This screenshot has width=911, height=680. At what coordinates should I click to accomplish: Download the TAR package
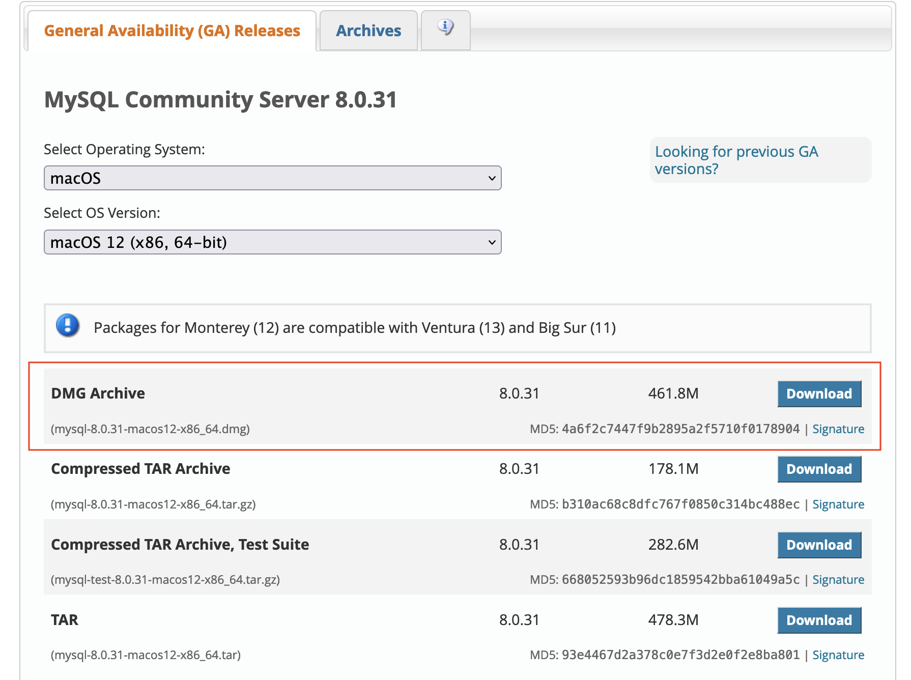point(818,620)
